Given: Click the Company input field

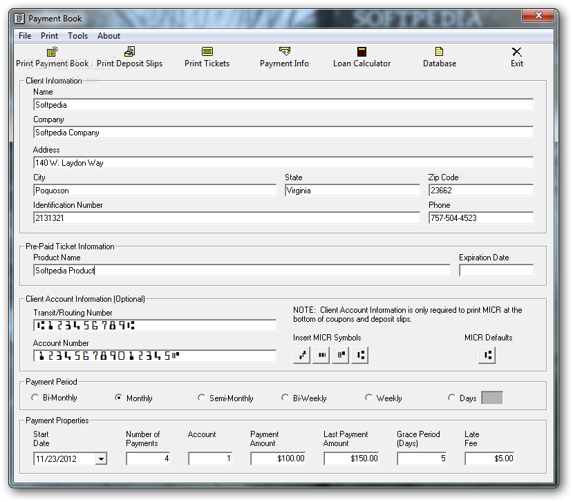Looking at the screenshot, I should [283, 133].
